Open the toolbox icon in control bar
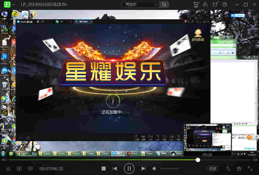Viewport: 259px width, 175px height. (x=239, y=169)
